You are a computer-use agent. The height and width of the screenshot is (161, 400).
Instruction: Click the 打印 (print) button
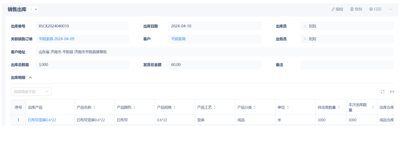(x=375, y=9)
